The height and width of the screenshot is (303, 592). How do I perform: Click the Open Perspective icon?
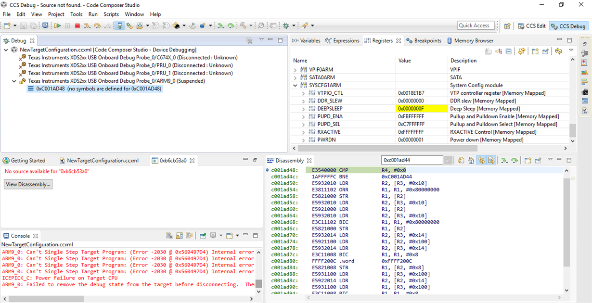point(507,26)
